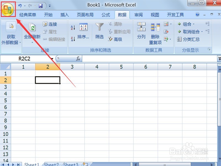Open the 经典菜单 tab
221x166 pixels.
[28, 15]
